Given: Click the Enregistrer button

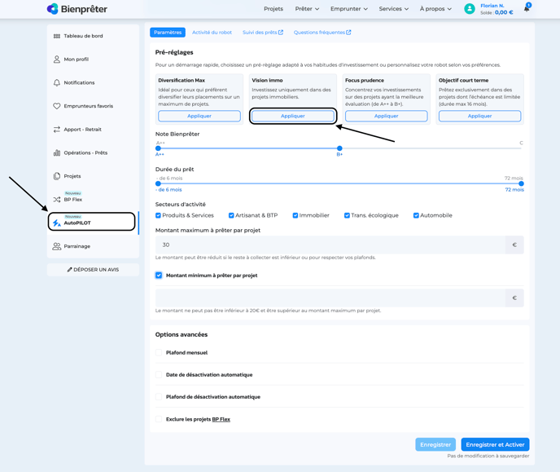Looking at the screenshot, I should 435,444.
